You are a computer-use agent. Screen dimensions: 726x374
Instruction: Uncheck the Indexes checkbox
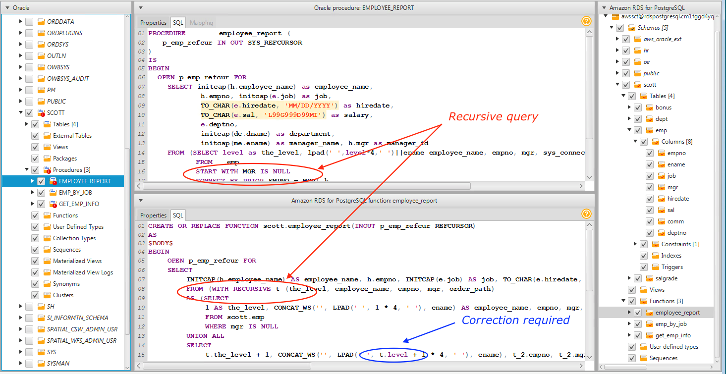coord(644,256)
